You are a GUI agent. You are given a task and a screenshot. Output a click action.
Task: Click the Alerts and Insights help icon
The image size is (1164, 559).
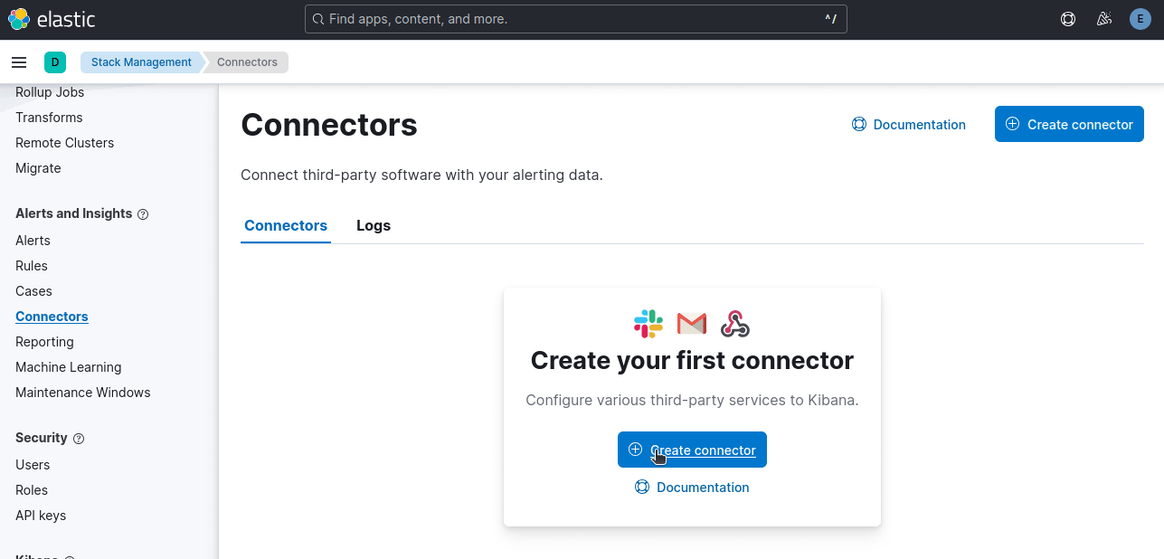143,214
